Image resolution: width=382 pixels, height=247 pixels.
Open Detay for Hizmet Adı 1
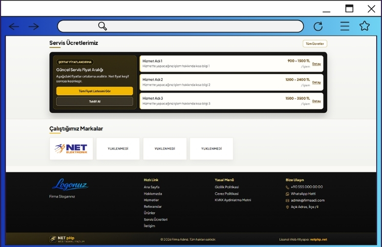pos(317,64)
